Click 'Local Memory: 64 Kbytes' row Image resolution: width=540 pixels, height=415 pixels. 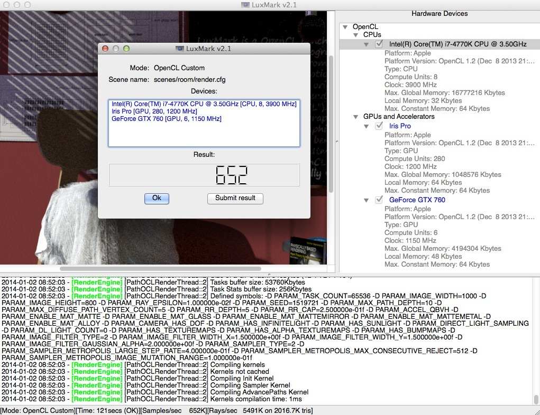point(423,183)
